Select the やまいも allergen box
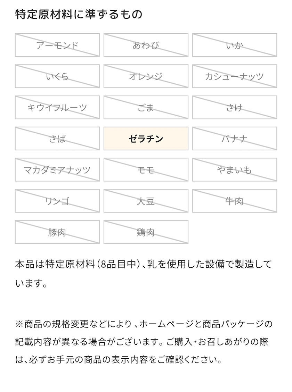 coord(234,170)
